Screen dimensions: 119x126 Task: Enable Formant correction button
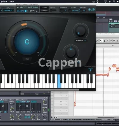point(44,11)
